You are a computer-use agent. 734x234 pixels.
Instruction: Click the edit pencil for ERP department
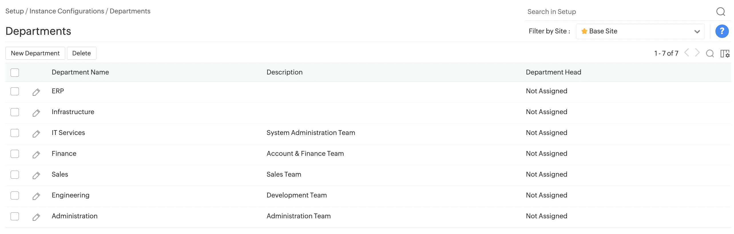[x=36, y=92]
